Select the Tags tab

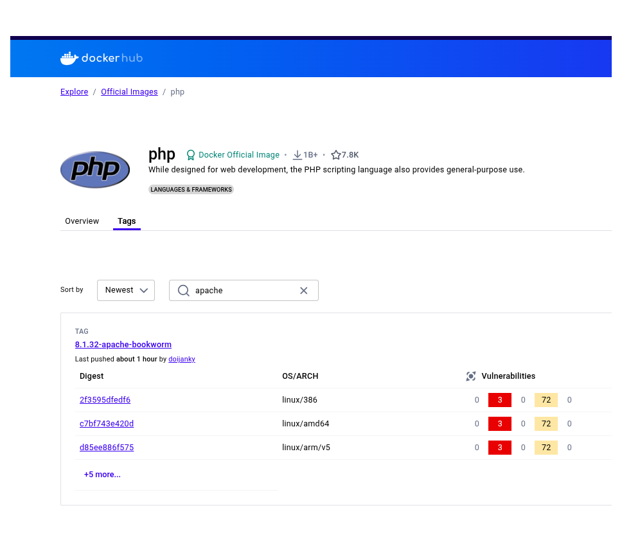point(127,221)
